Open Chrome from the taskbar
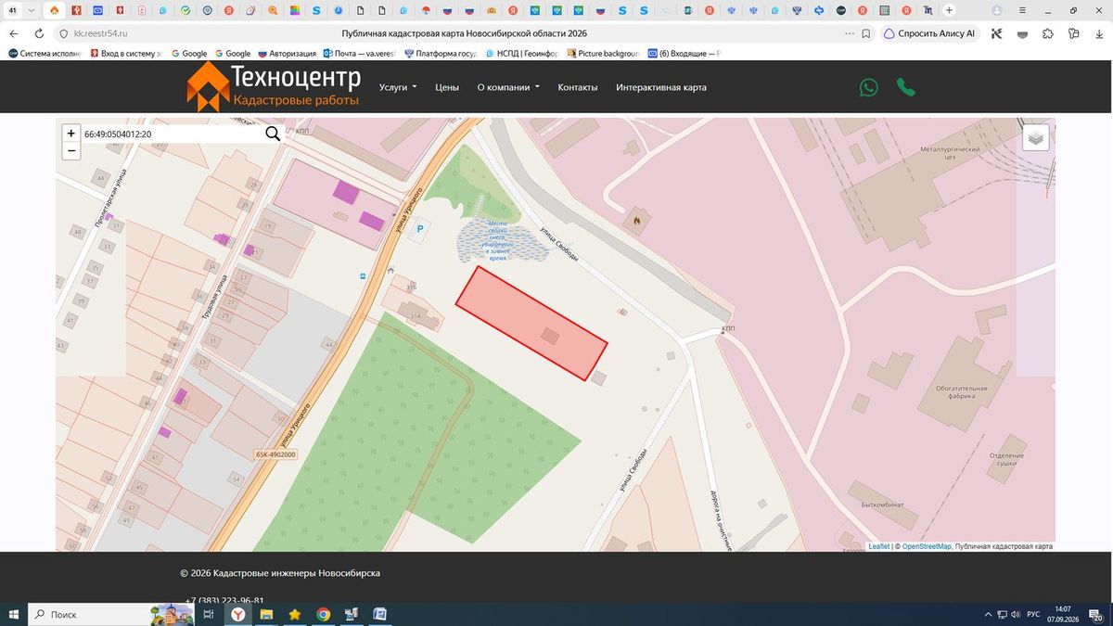This screenshot has height=626, width=1113. 323,614
